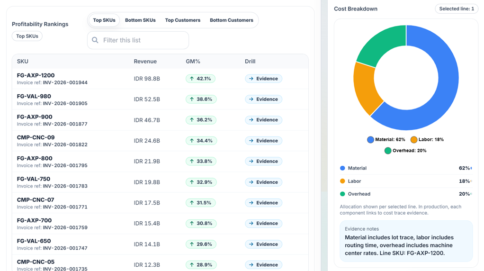Select the Top SKUs tab
The width and height of the screenshot is (484, 271).
coord(104,20)
